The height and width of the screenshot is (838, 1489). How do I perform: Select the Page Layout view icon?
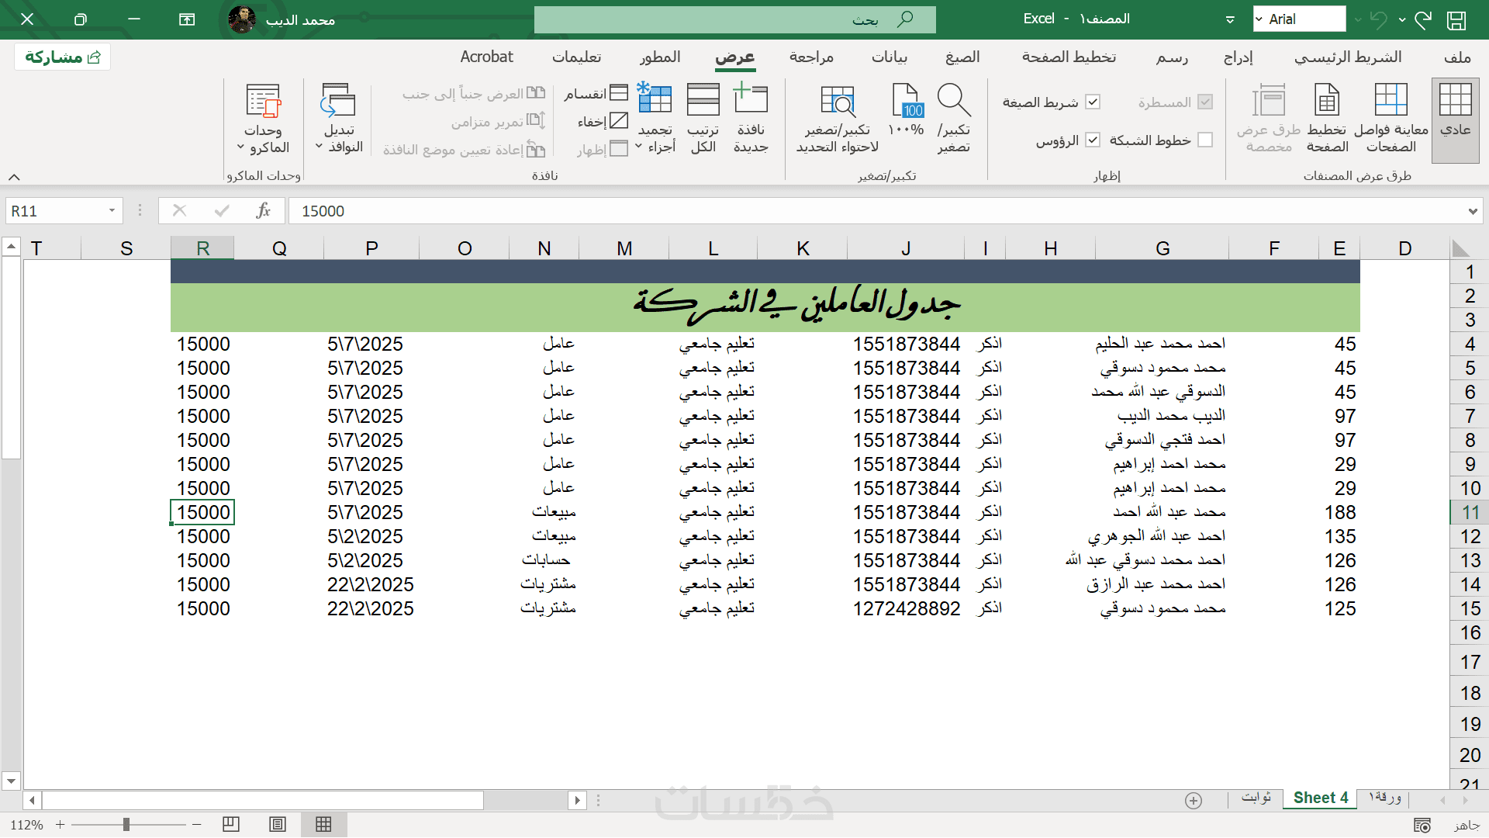[1327, 101]
